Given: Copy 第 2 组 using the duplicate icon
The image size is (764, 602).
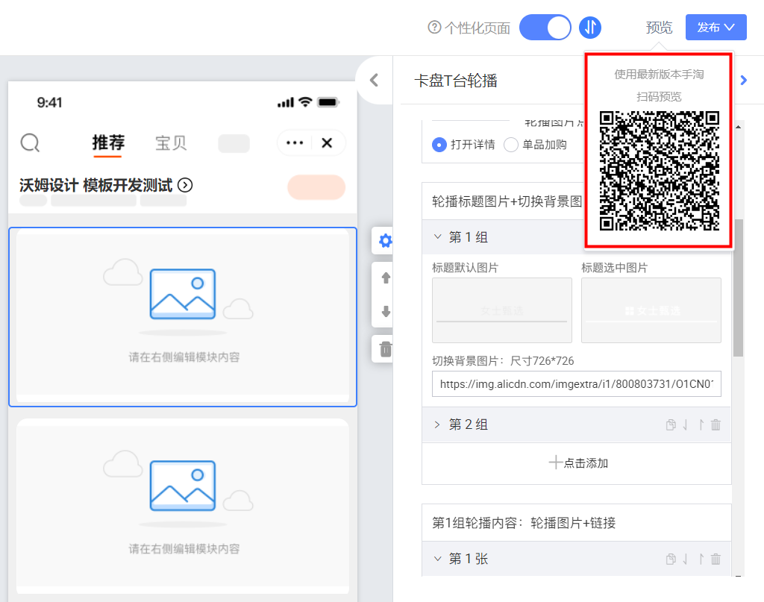Looking at the screenshot, I should (x=671, y=424).
